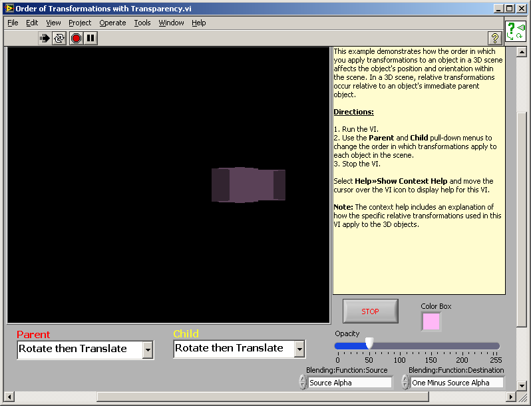The height and width of the screenshot is (406, 531).
Task: Click the 'Source Alpha' blending field
Action: (350, 383)
